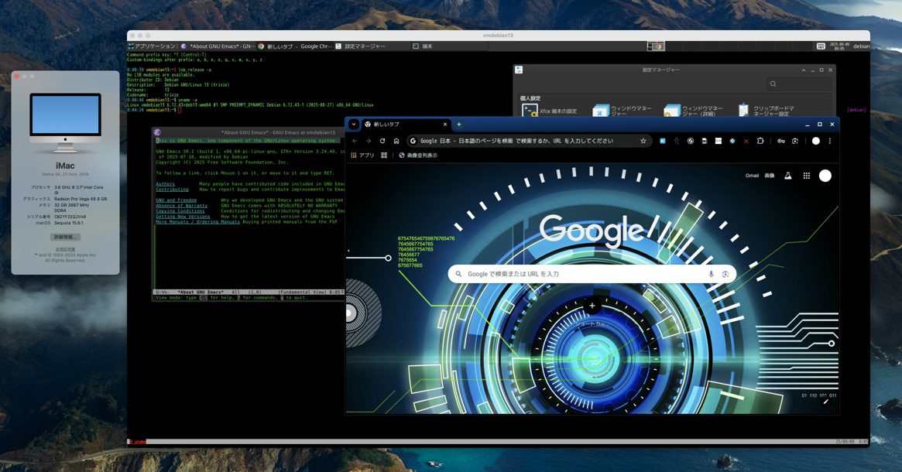Close the 新しいタブ Chrome tab
The image size is (902, 472).
pyautogui.click(x=444, y=124)
